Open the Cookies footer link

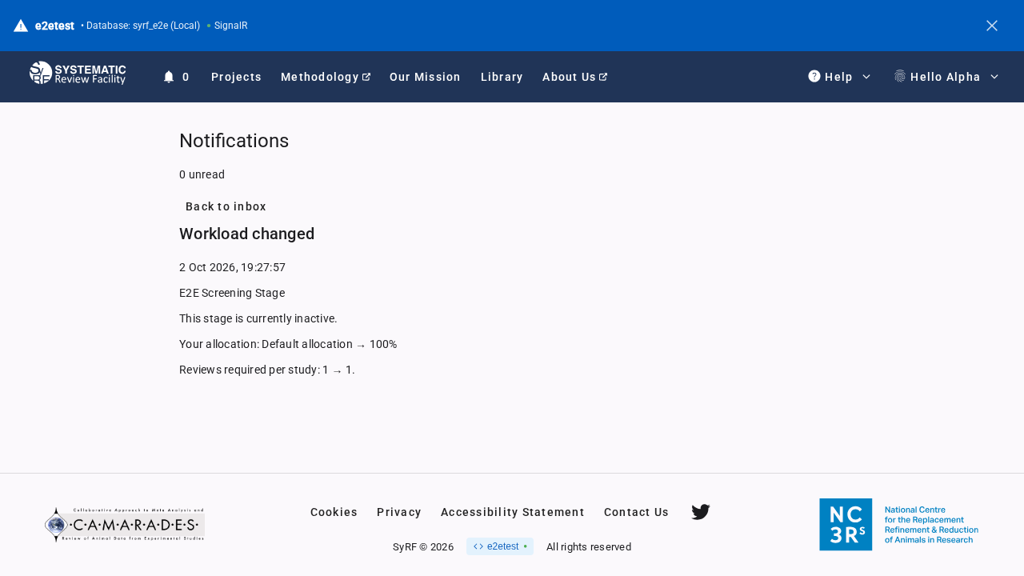[x=334, y=512]
